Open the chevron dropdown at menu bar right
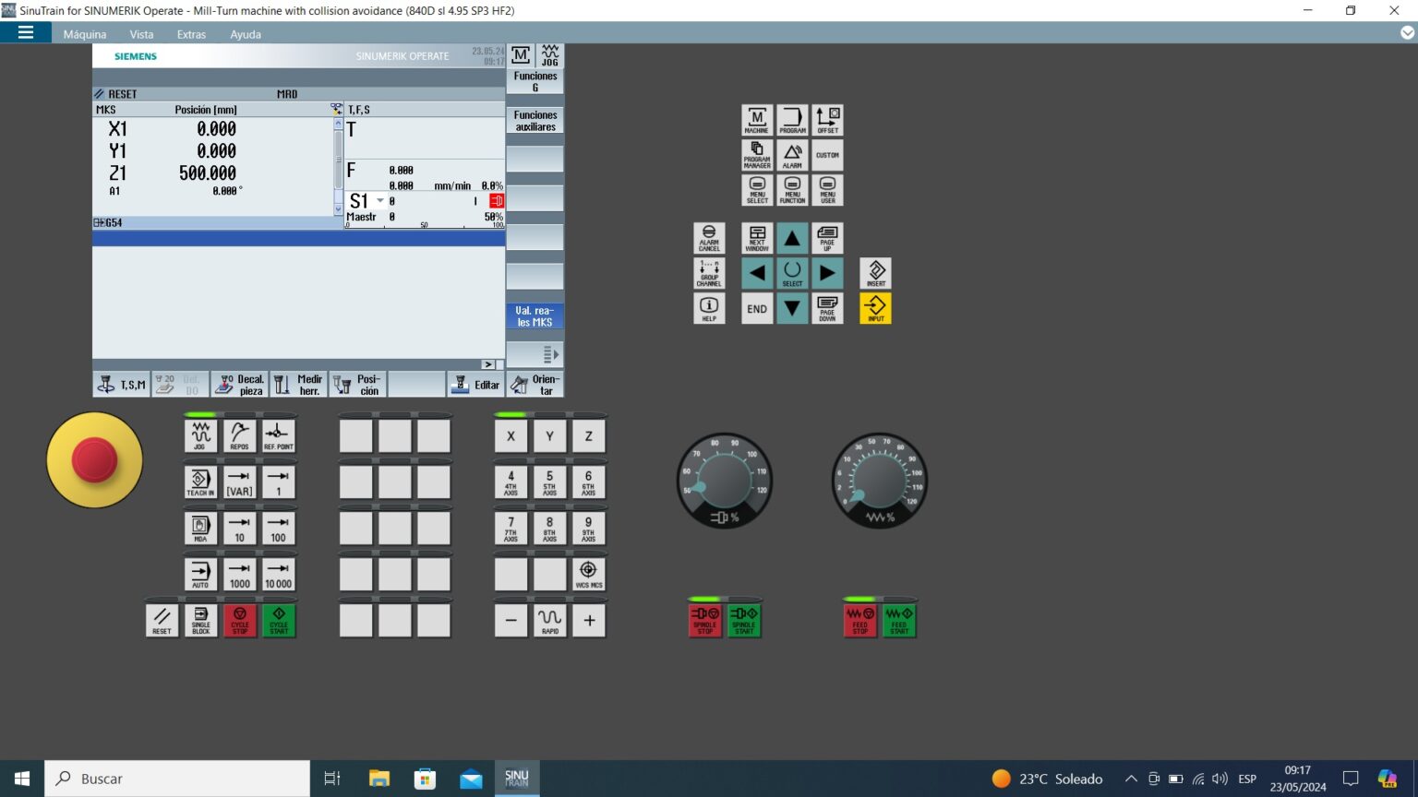Screen dimensions: 1418x797 [x=1405, y=33]
